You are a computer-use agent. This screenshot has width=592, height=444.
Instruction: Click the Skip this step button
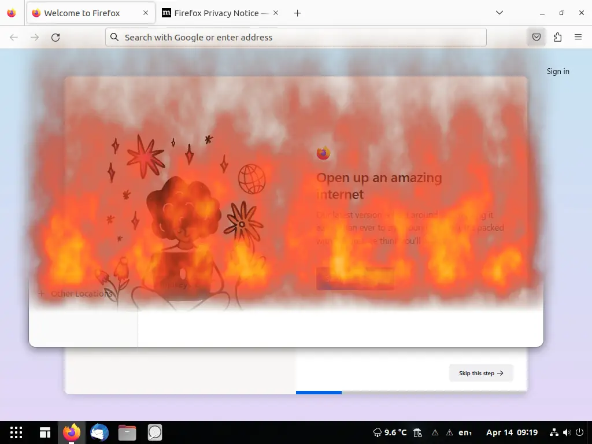point(481,373)
